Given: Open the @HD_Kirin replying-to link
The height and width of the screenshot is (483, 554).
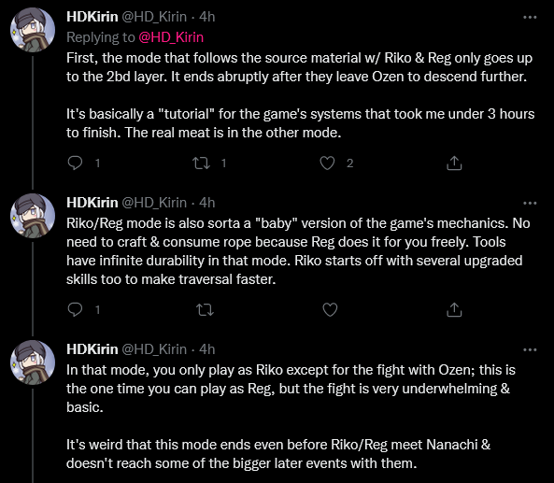Looking at the screenshot, I should coord(171,37).
